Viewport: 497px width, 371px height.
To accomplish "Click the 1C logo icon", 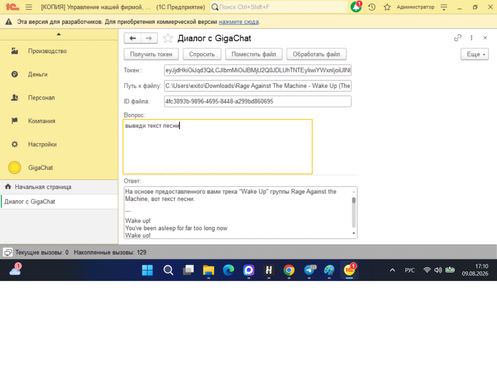I will tap(12, 7).
